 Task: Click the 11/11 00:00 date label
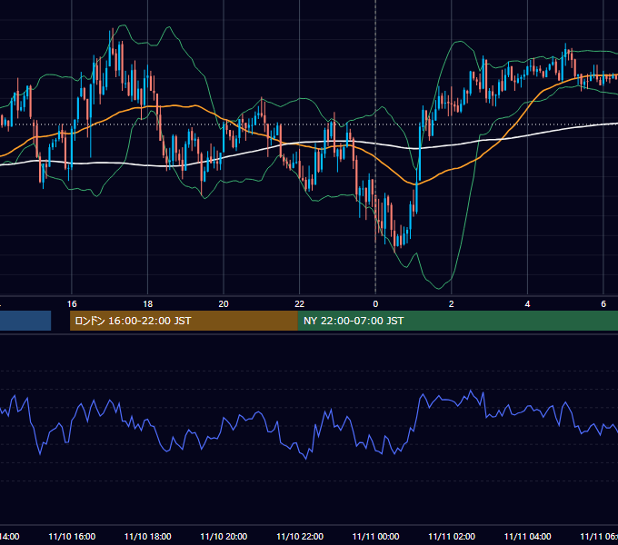point(375,537)
